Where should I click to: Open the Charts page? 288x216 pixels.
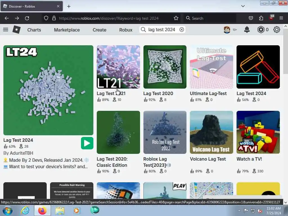tap(34, 30)
